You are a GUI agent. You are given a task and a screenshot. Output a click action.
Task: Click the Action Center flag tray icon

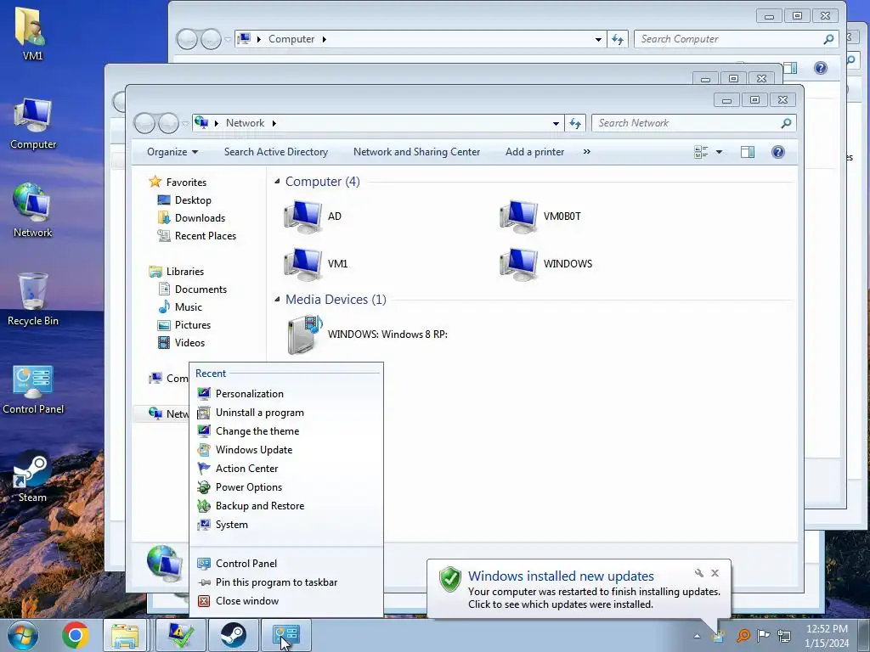pyautogui.click(x=764, y=635)
